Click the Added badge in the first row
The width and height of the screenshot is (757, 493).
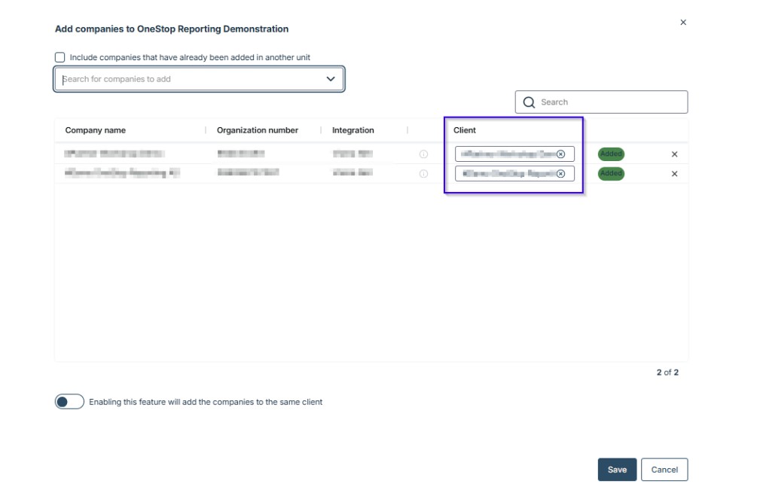[x=611, y=154]
